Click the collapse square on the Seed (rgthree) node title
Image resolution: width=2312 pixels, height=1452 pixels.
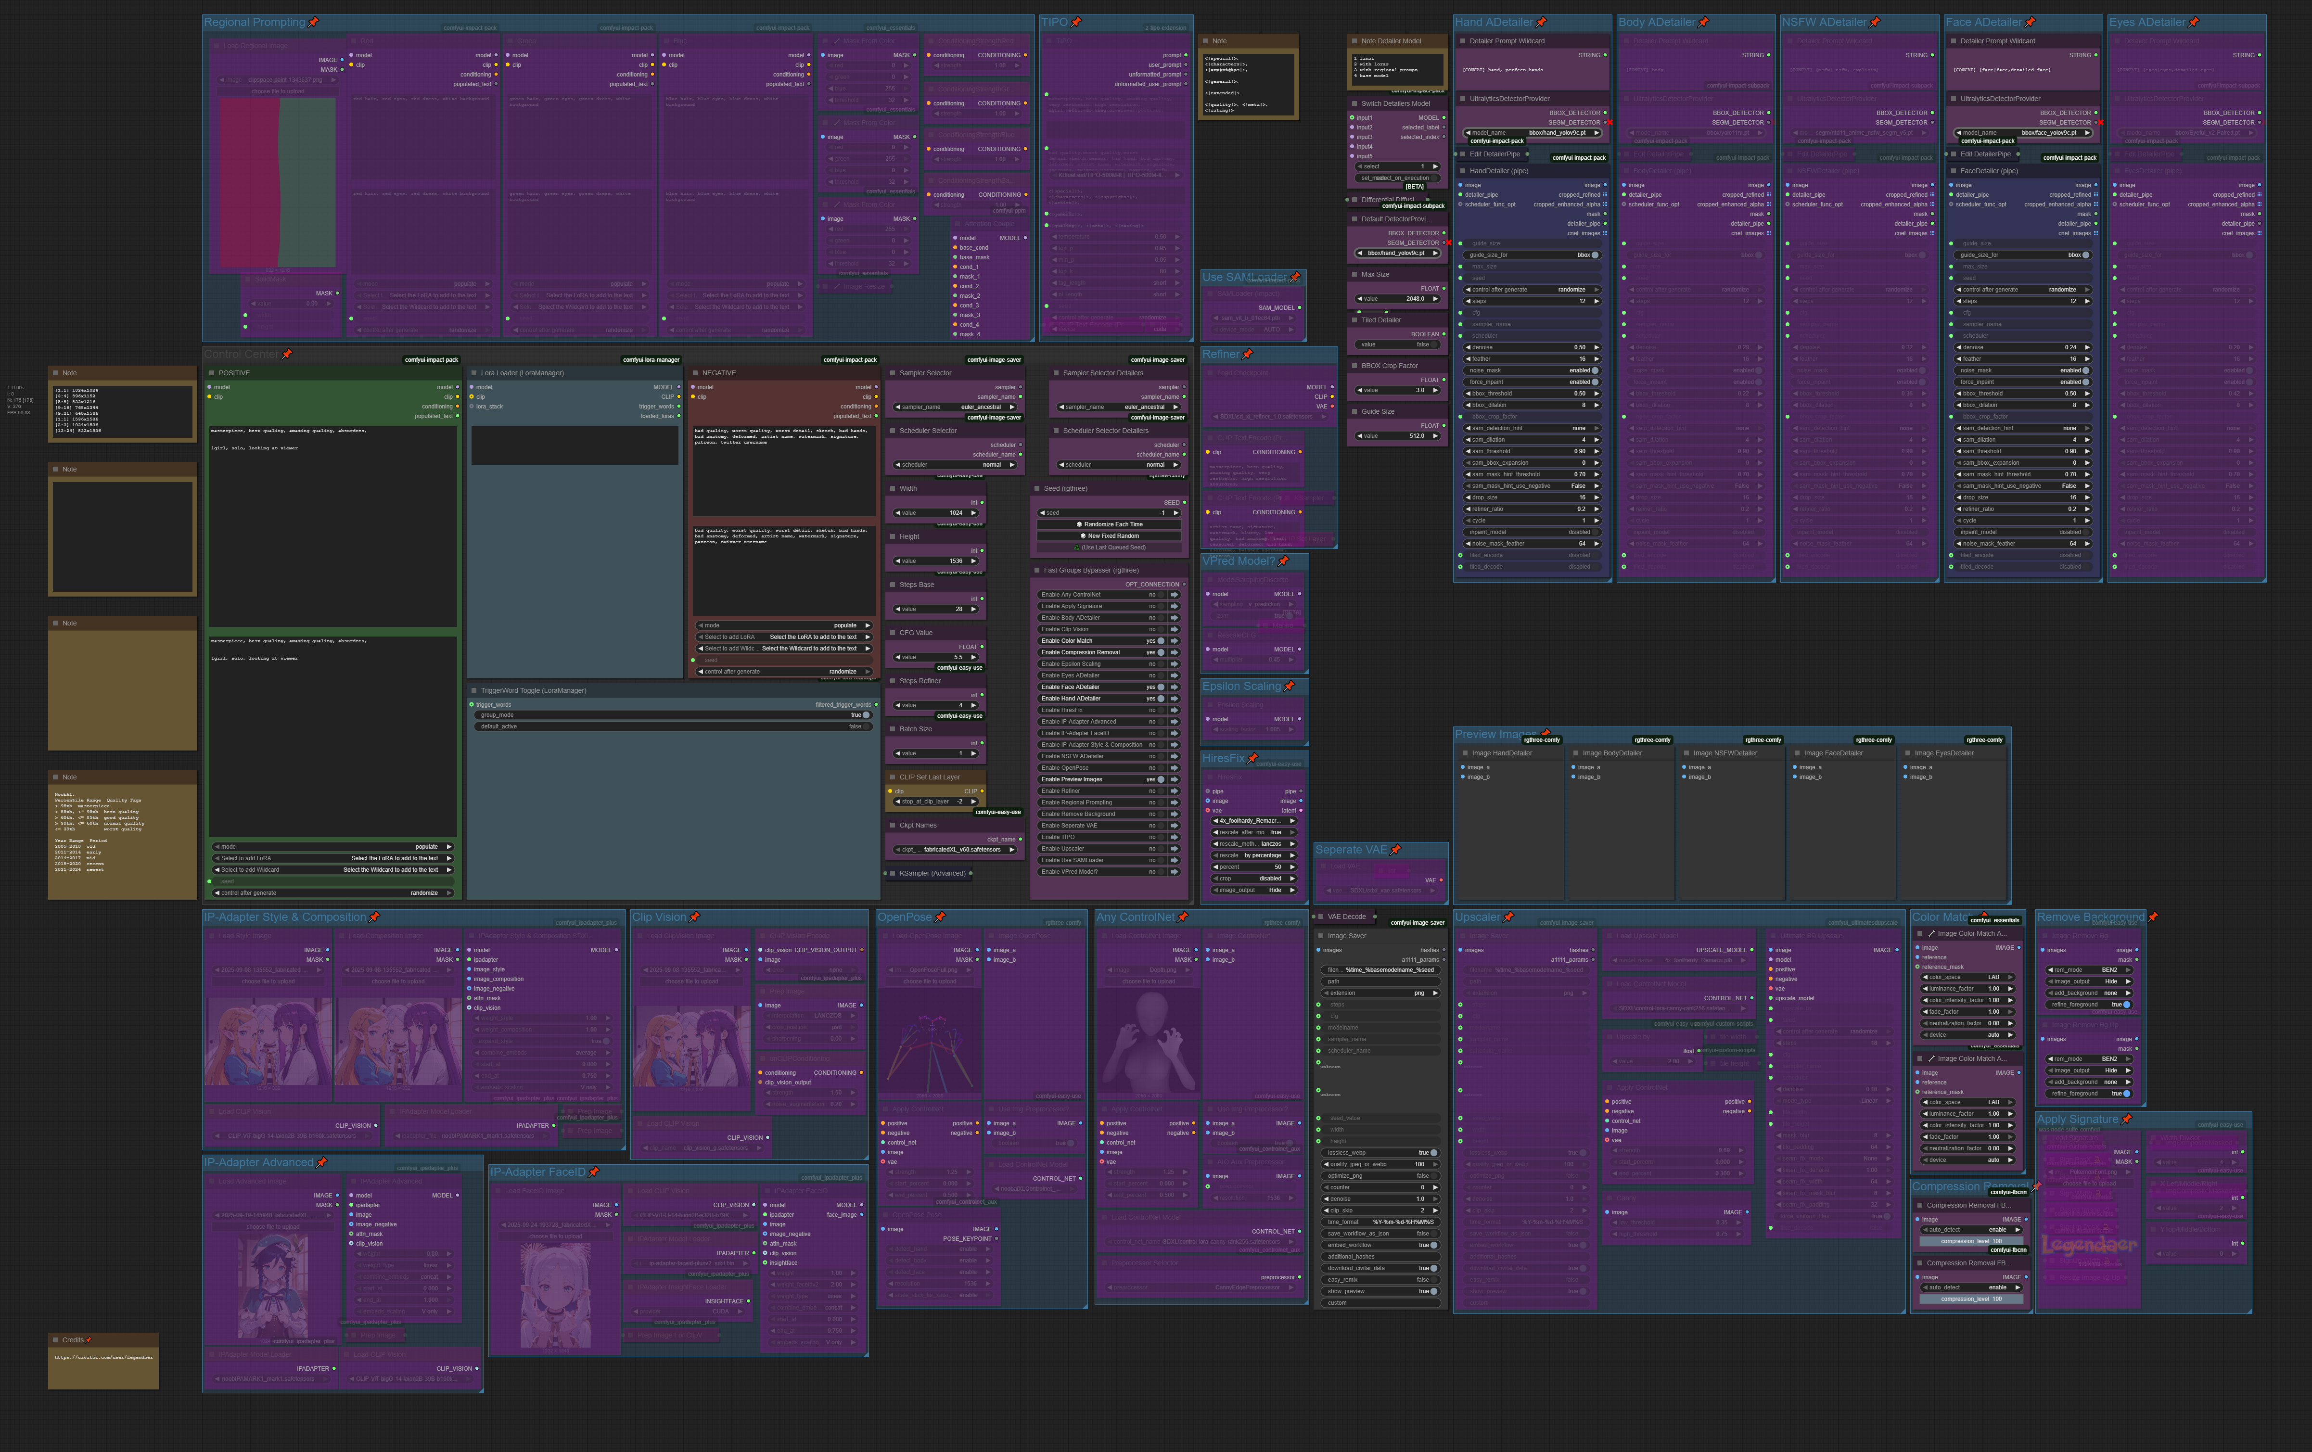pos(1037,488)
